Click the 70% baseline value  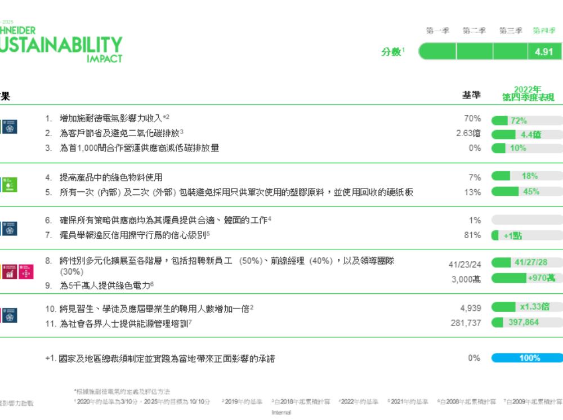click(472, 118)
